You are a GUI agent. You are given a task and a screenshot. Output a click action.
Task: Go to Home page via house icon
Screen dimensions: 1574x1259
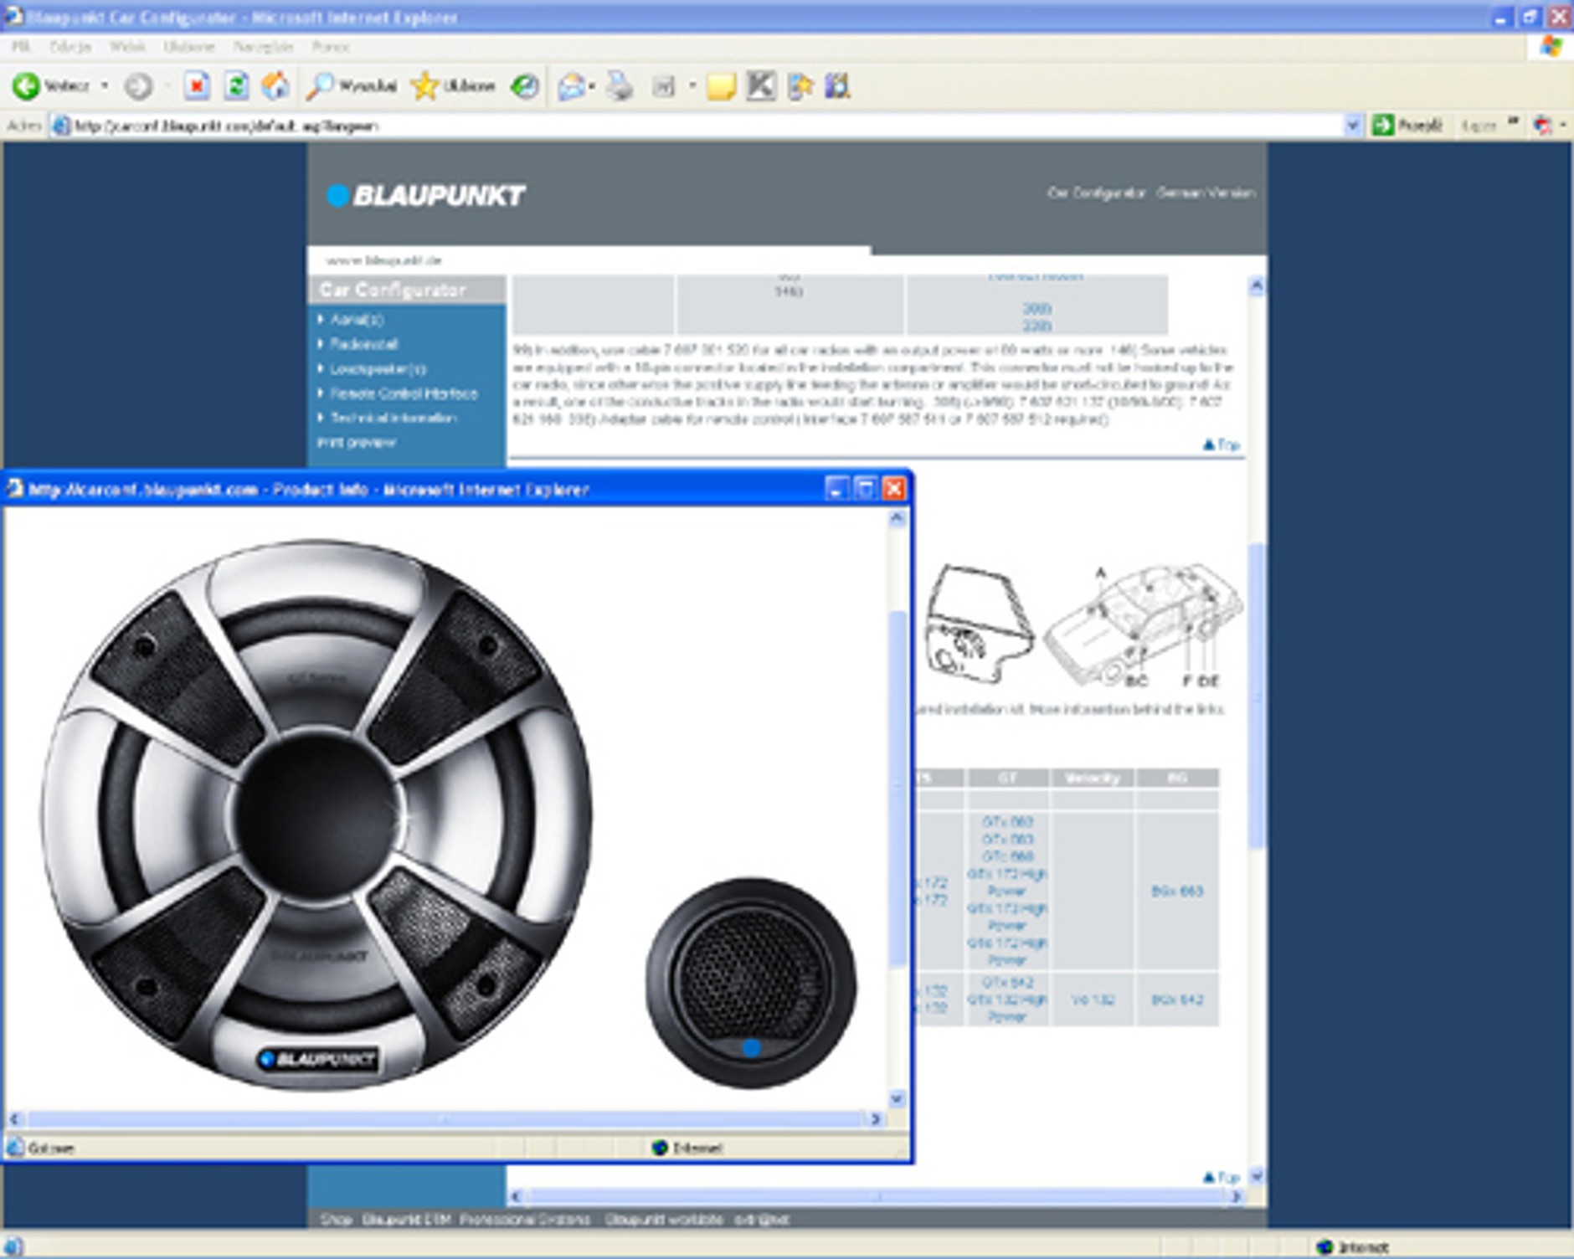point(275,85)
